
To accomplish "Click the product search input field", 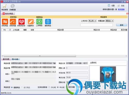I will 96,25.
